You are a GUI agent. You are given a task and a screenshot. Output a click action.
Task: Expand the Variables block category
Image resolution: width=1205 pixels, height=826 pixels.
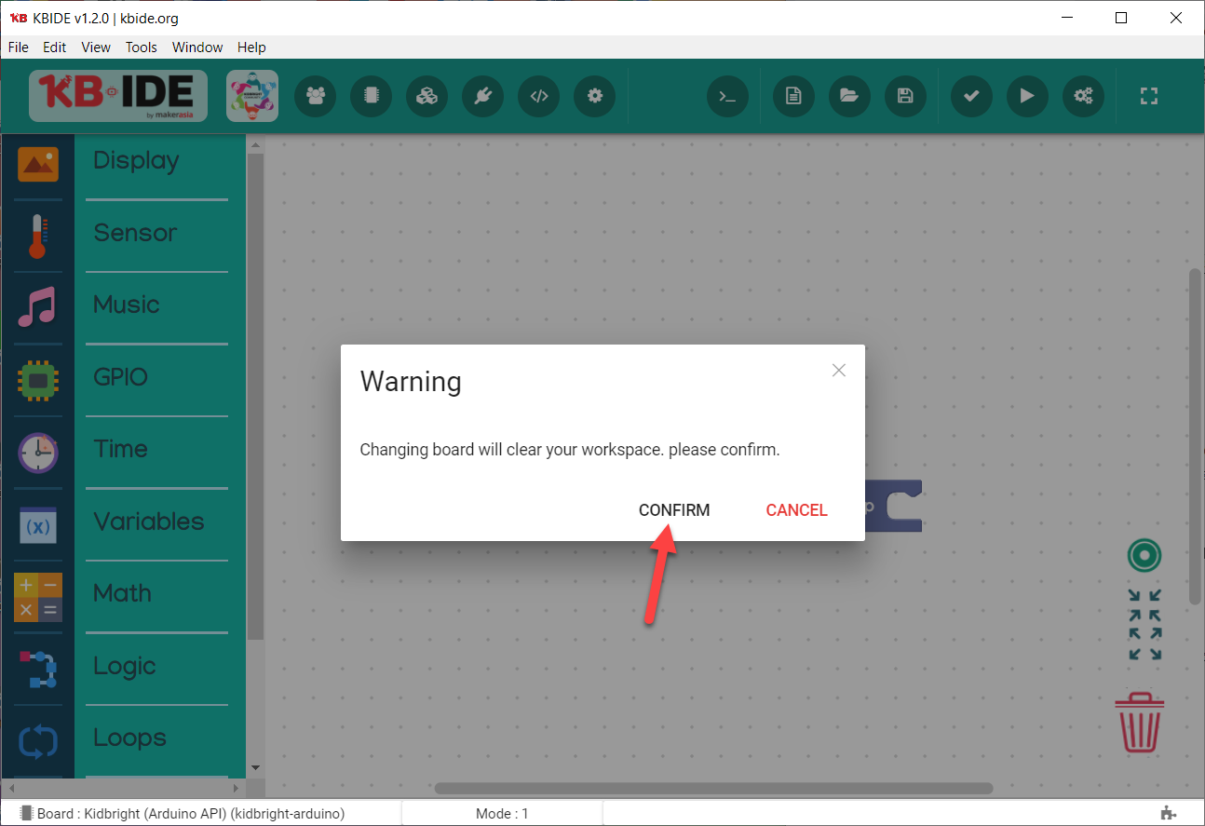click(148, 521)
